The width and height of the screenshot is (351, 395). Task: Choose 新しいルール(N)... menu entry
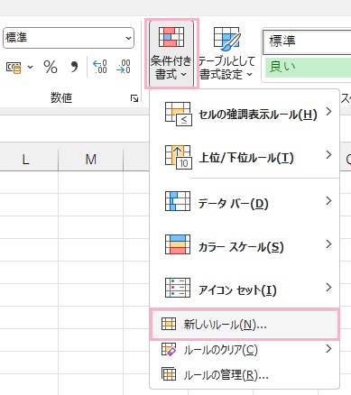[x=245, y=325]
